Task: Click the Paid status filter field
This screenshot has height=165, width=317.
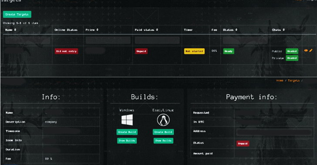Action: pos(157,40)
